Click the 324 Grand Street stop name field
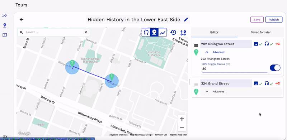This screenshot has height=140, width=287. pyautogui.click(x=226, y=83)
